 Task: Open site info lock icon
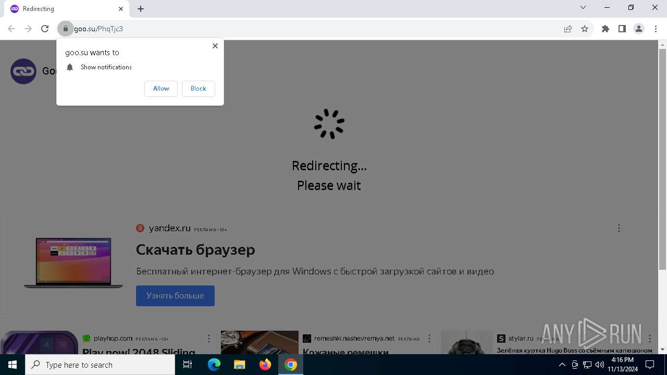pos(65,29)
